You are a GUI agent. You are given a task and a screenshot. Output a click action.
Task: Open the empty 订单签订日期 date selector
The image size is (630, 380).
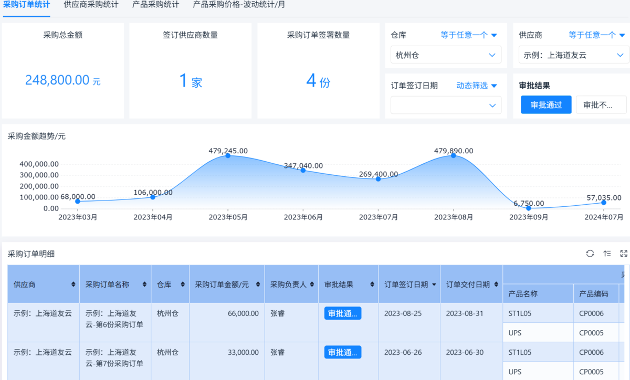click(446, 105)
